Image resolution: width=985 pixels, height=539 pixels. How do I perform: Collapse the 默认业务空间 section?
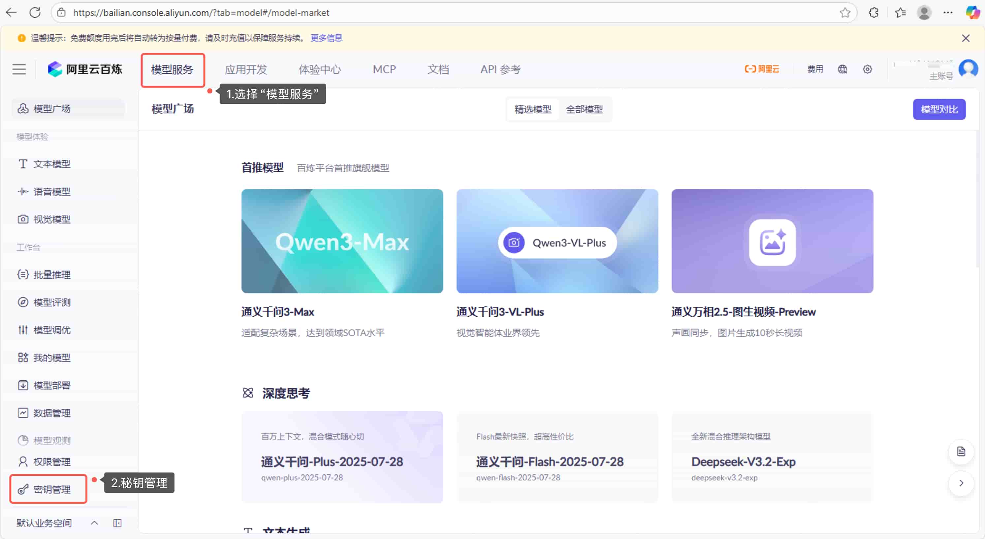click(94, 523)
